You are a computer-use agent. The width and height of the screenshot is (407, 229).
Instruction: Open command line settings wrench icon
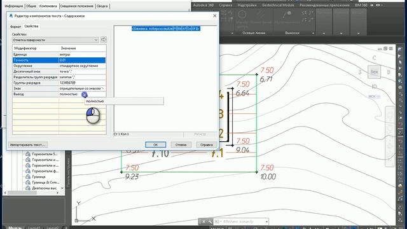[x=210, y=221]
